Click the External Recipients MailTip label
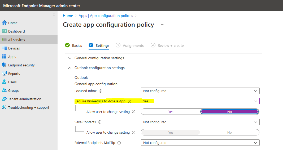Screen dimensions: 283x150 pyautogui.click(x=95, y=143)
